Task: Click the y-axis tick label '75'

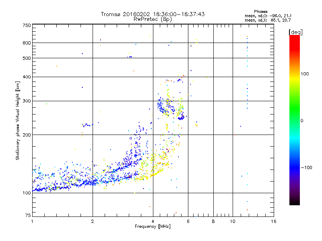Action: click(x=28, y=215)
